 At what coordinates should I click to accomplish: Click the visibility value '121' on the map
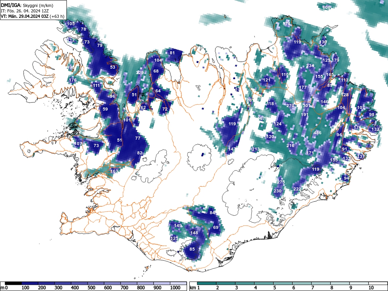point(267,80)
